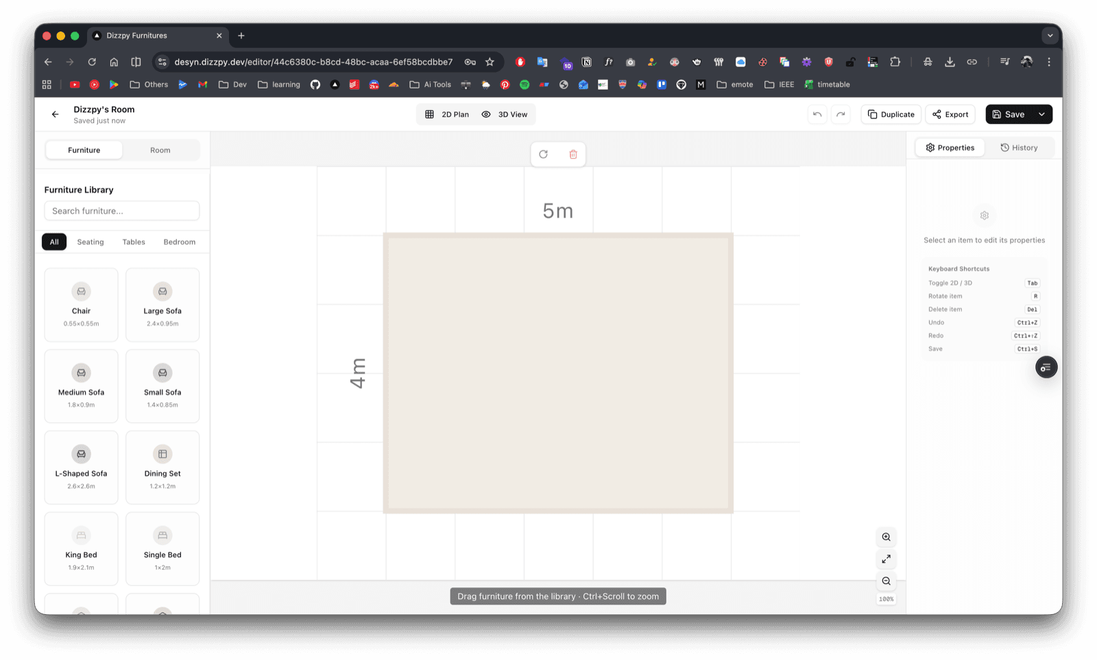Viewport: 1097px width, 660px height.
Task: Click the 5m width dimension label
Action: click(558, 211)
